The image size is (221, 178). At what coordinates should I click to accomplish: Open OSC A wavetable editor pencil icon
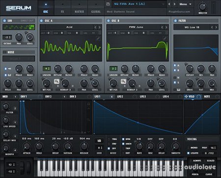[x=98, y=38]
